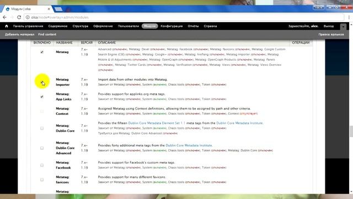Close the 'Модули | olsa' tab

[x=49, y=9]
